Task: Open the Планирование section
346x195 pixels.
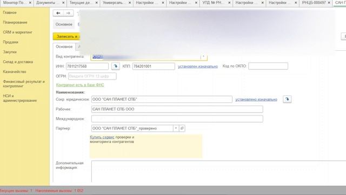Action: [x=15, y=22]
